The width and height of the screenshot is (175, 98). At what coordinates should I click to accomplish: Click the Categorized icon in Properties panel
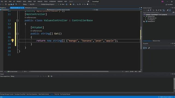pos(144,48)
